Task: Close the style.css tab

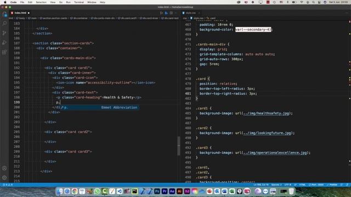Action: pyautogui.click(x=199, y=13)
